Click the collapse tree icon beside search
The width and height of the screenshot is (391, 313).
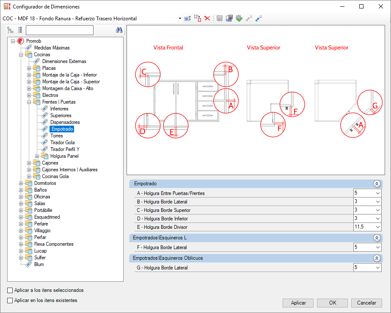tap(20, 30)
